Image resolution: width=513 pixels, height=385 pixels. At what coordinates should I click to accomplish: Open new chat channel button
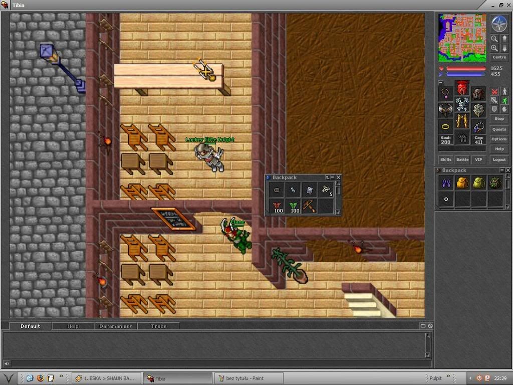click(x=423, y=326)
